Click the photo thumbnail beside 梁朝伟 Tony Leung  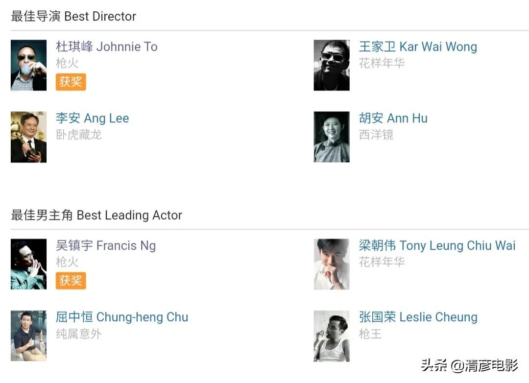tap(332, 264)
